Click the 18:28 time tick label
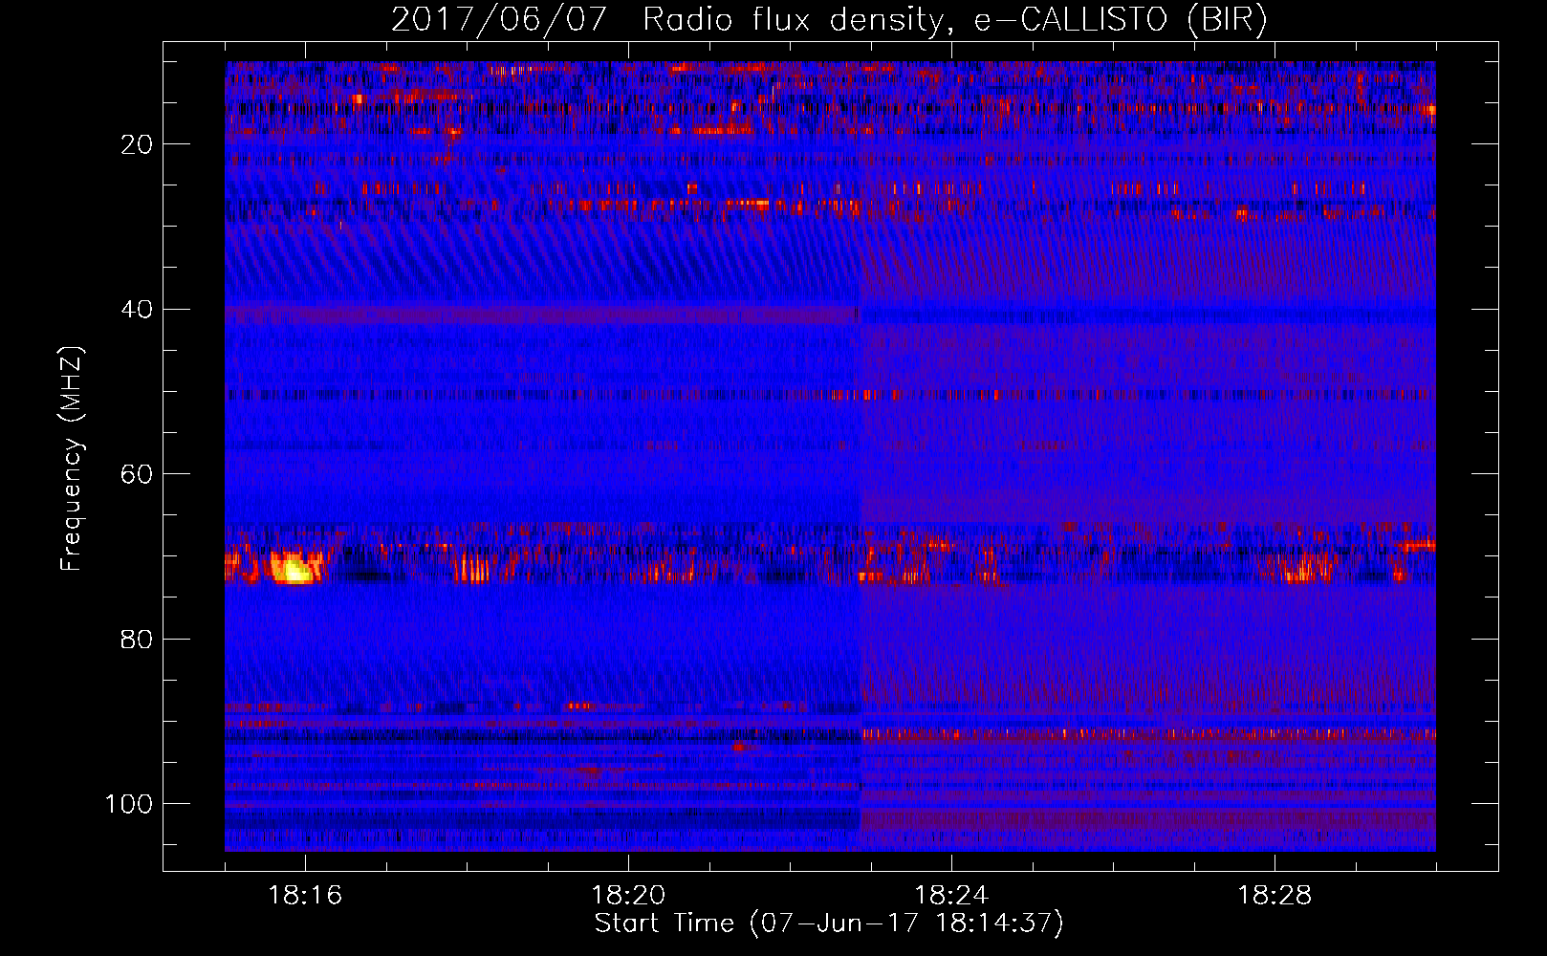 click(x=1275, y=896)
